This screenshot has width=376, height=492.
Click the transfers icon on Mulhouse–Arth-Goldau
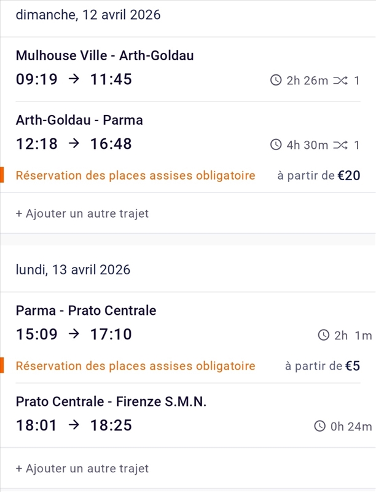340,81
